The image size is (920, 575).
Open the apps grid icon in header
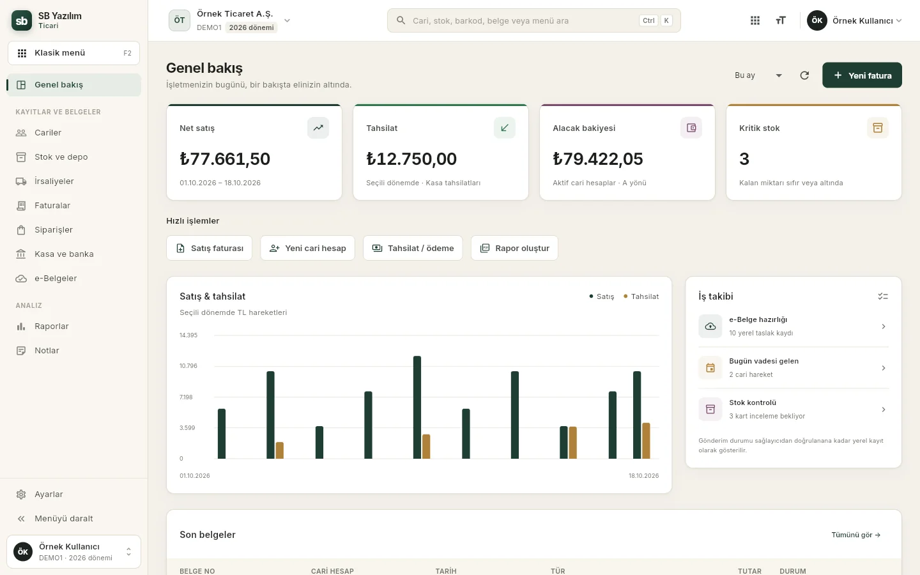click(x=755, y=20)
